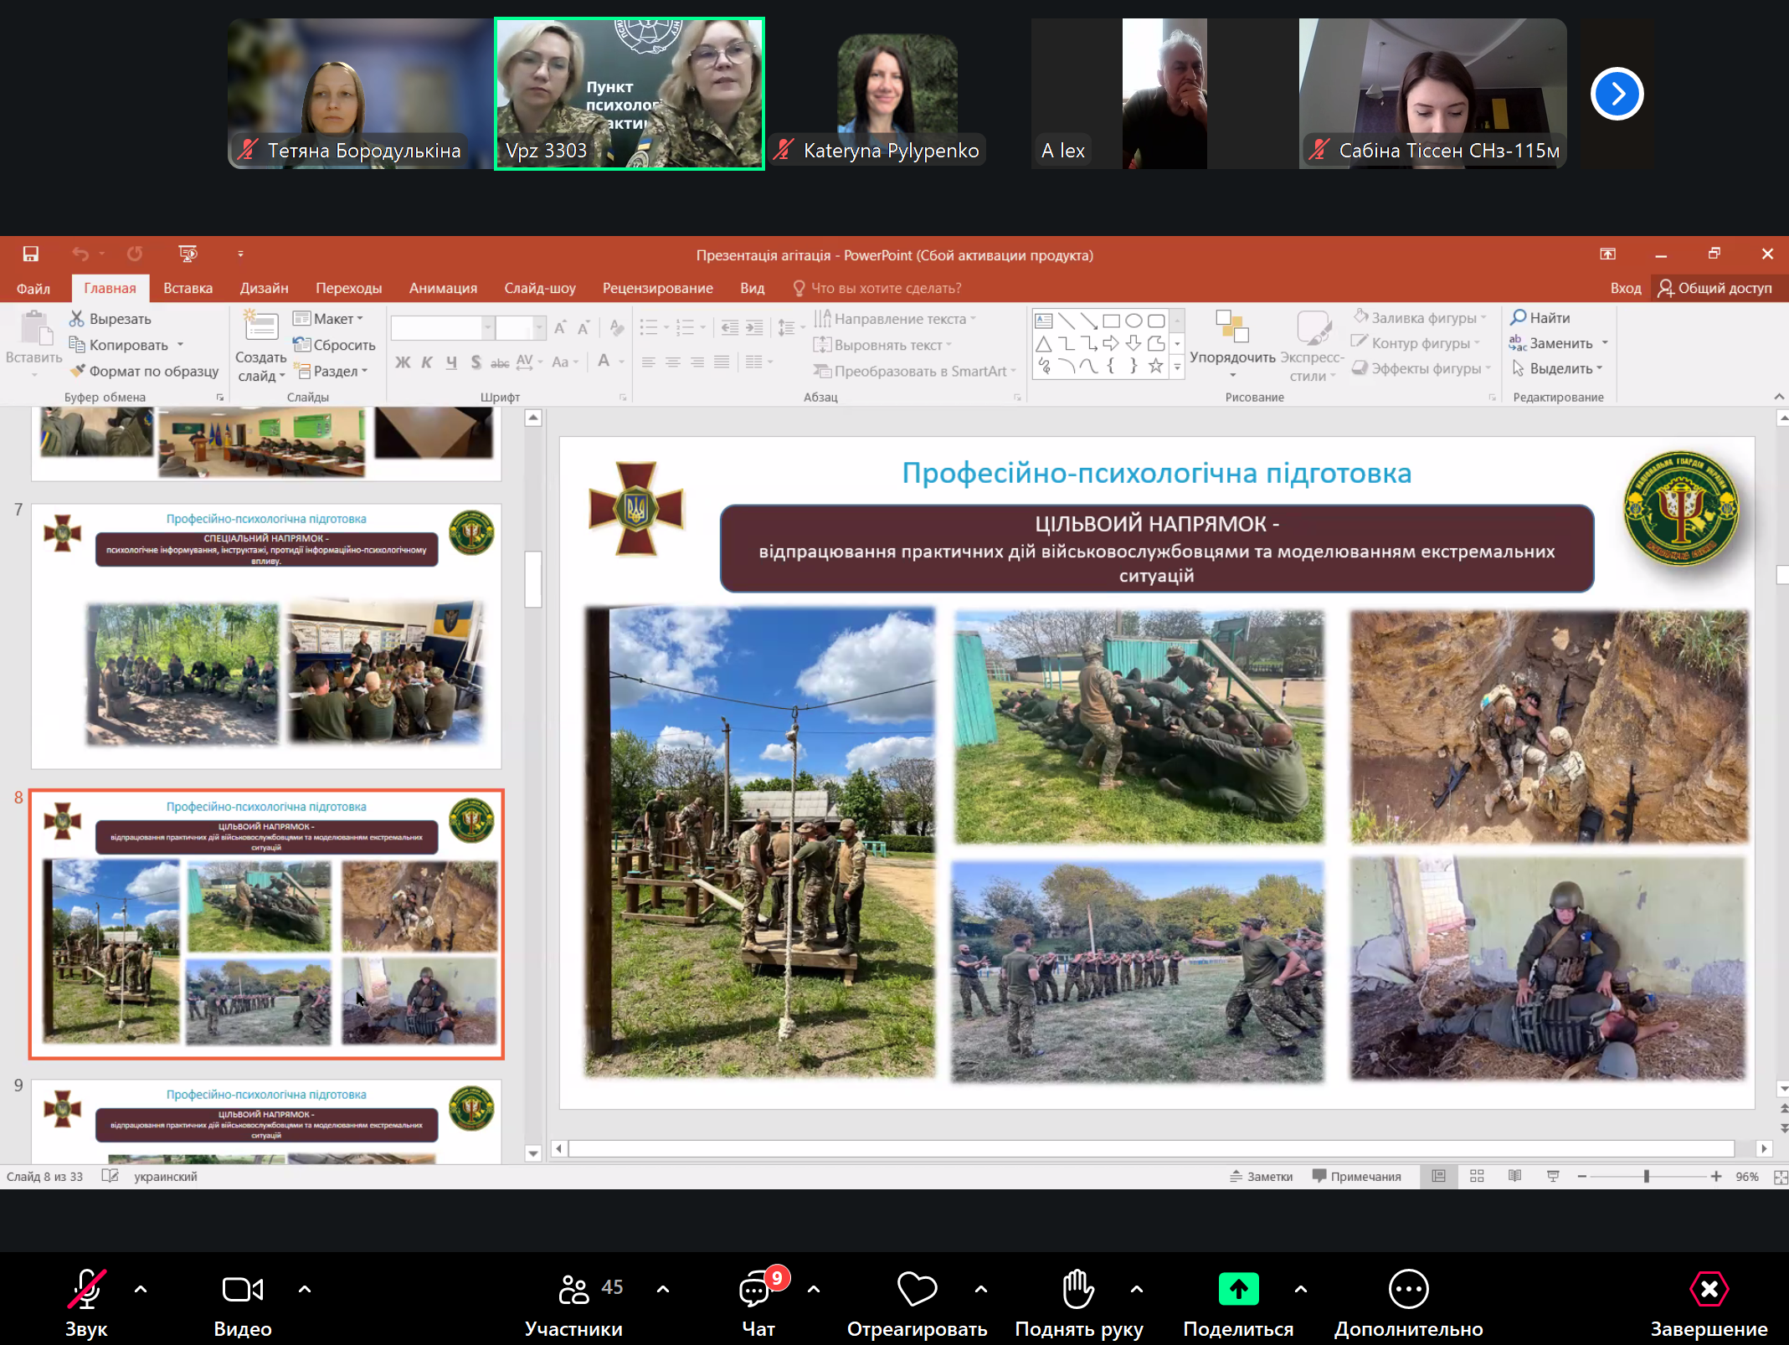Click the green Share screen icon
The width and height of the screenshot is (1789, 1345).
coord(1238,1289)
